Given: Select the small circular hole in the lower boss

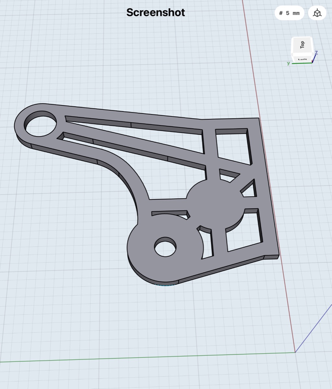Looking at the screenshot, I should 165,247.
